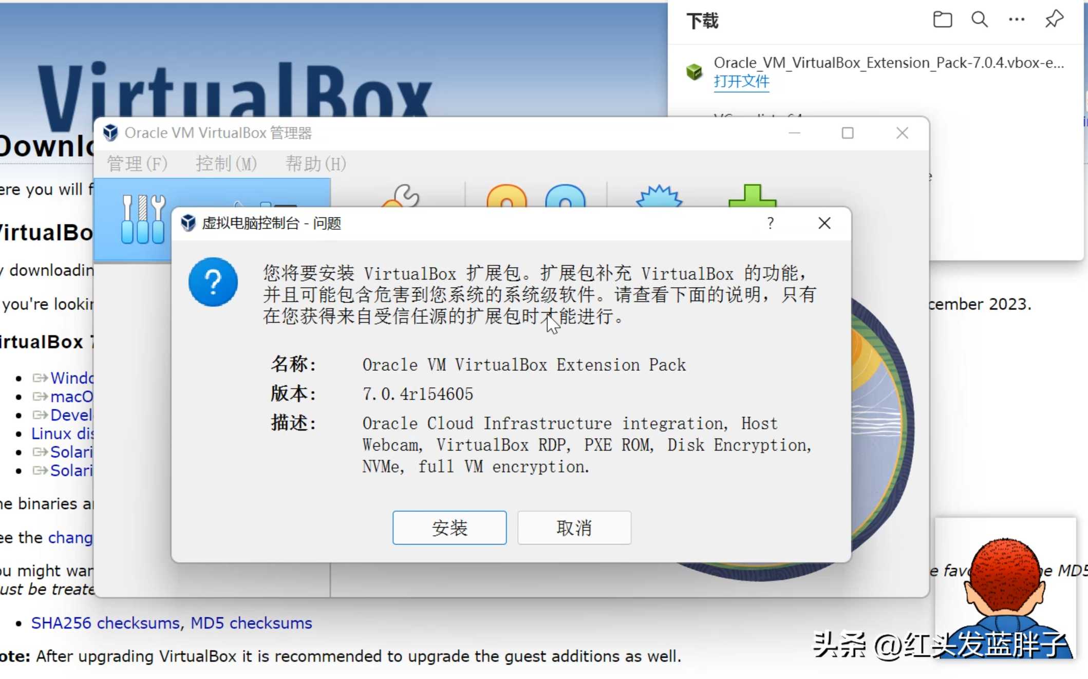The image size is (1088, 679).
Task: Click the green plus Add toolbar icon
Action: (x=753, y=196)
